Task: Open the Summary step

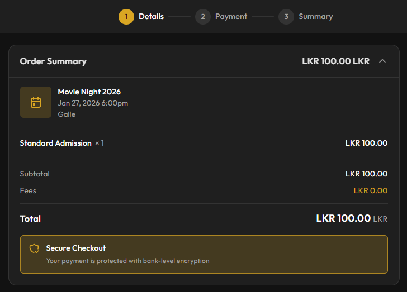Action: pos(315,17)
